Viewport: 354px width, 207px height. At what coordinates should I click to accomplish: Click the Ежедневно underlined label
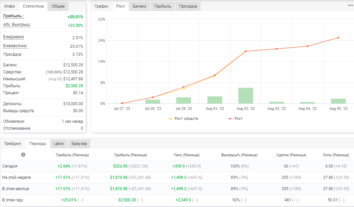(x=14, y=37)
